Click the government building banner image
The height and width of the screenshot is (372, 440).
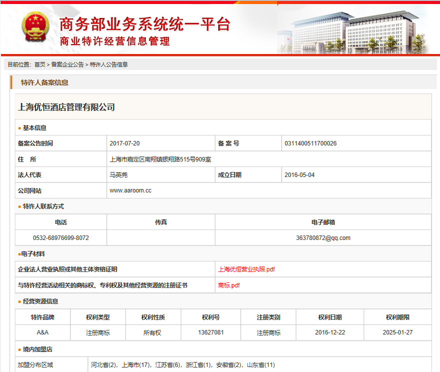[x=354, y=31]
